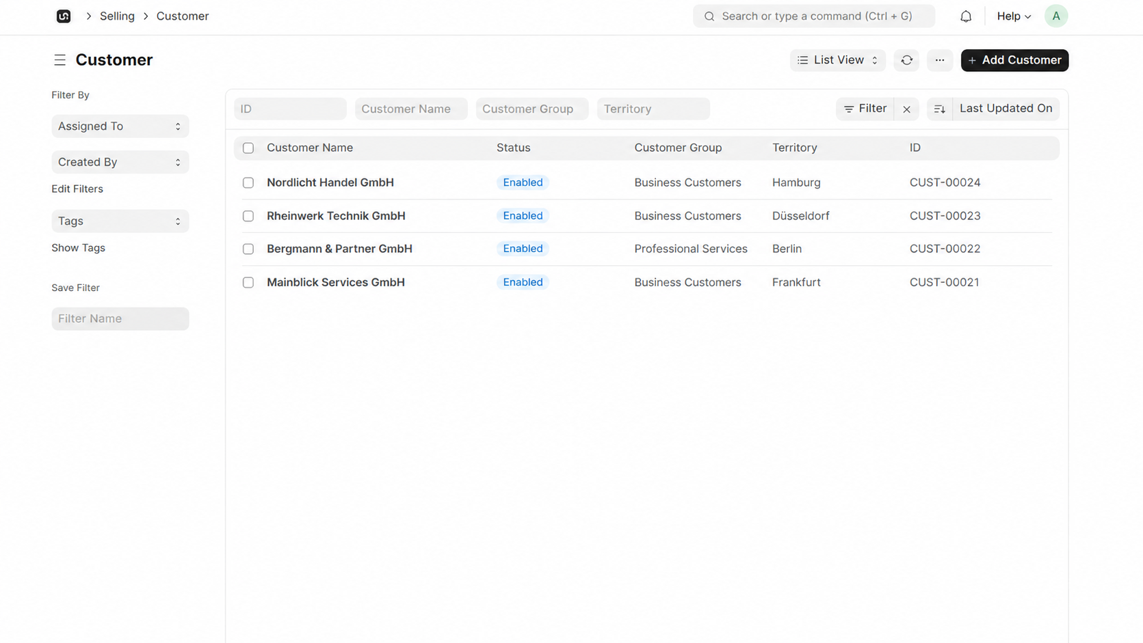Tick the Rheinwerk Technik GmbH checkbox
The image size is (1143, 643).
(x=248, y=216)
